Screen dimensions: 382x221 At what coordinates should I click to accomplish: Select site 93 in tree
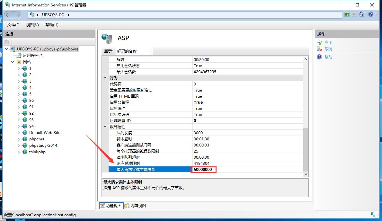coord(31,119)
